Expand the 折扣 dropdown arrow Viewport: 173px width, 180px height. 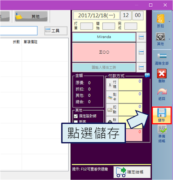(x=169, y=22)
